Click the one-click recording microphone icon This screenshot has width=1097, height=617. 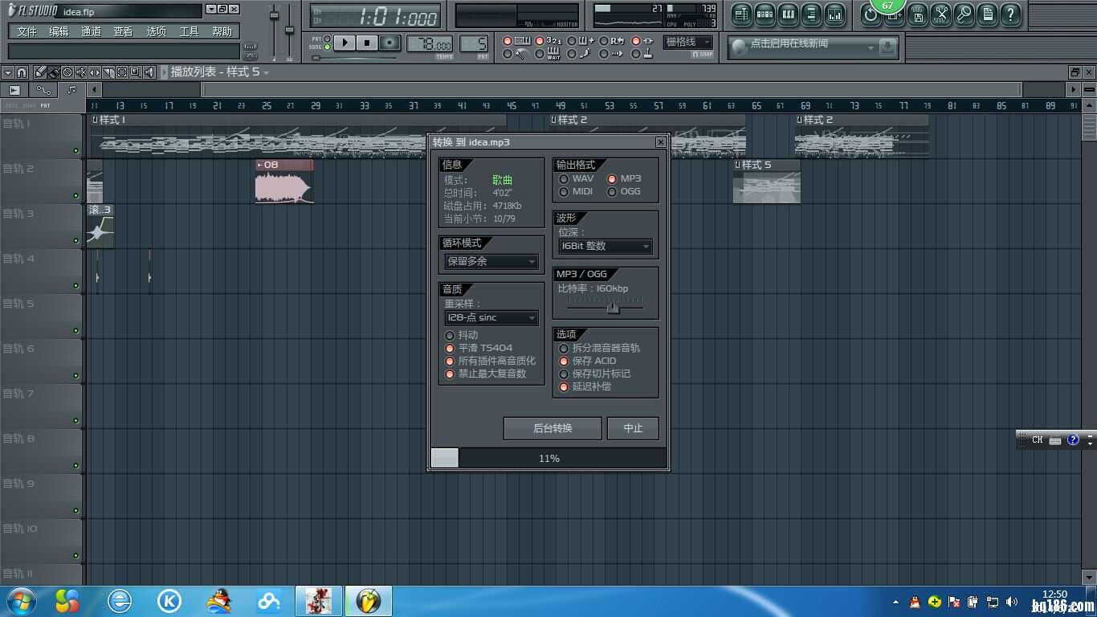coord(964,14)
